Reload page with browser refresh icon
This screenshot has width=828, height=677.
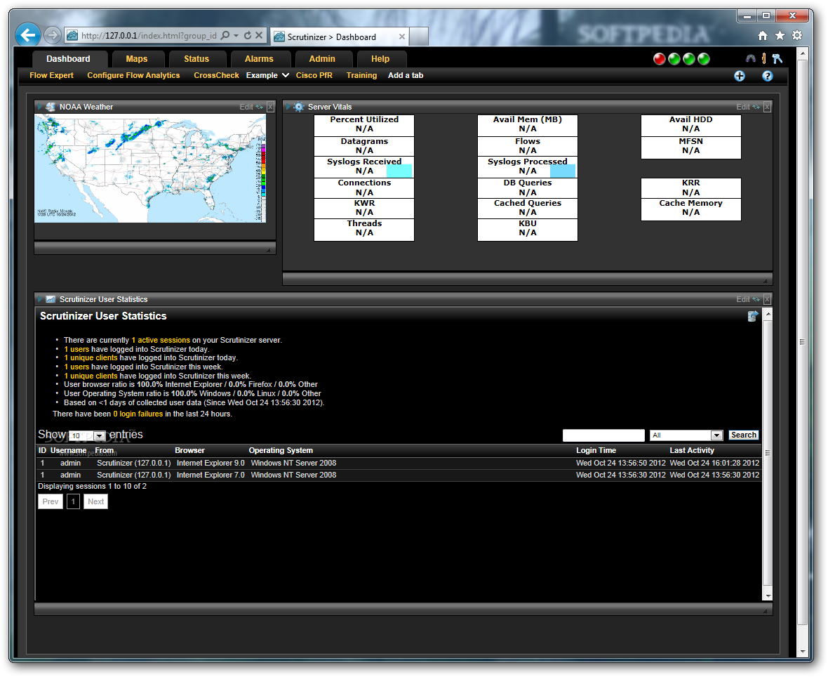248,35
